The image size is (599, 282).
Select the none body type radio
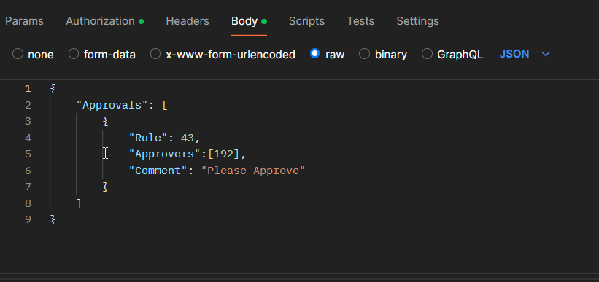[18, 54]
